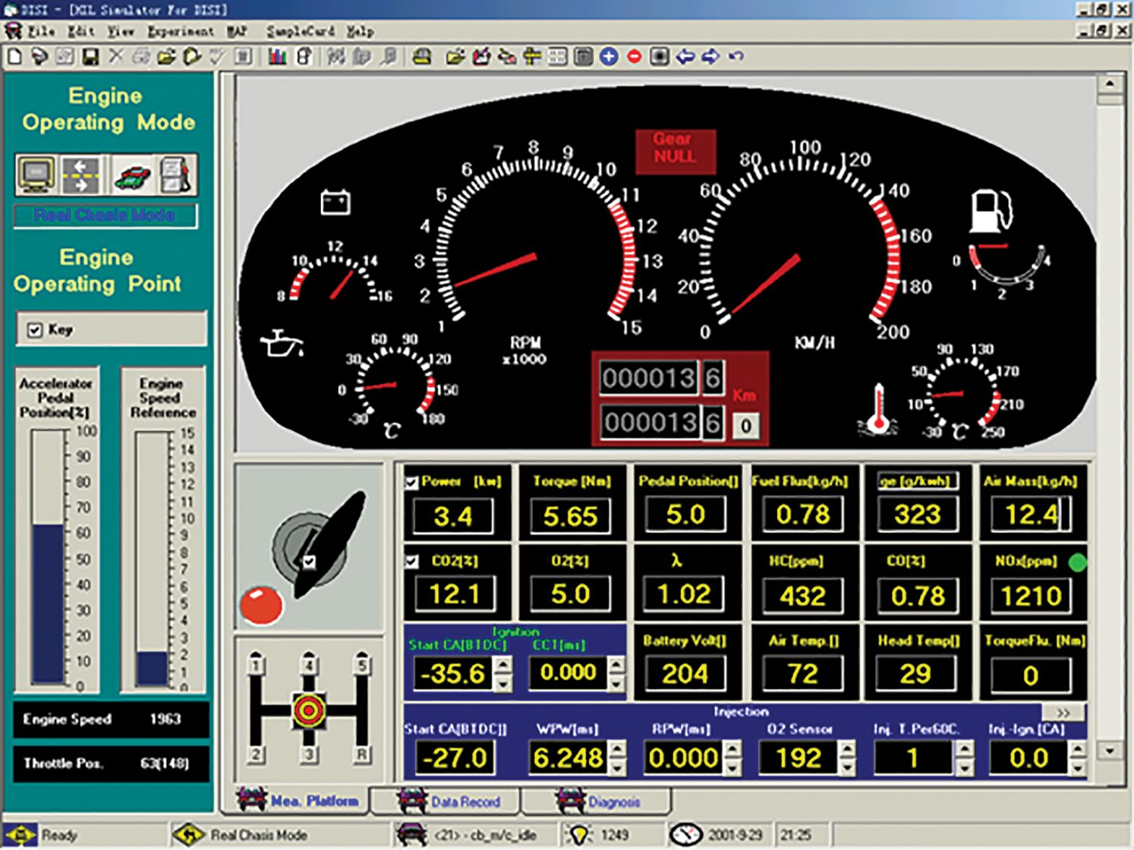Decrease WPW[ms] value with down arrow

(618, 767)
